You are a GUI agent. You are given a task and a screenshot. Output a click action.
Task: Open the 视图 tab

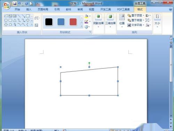click(92, 9)
